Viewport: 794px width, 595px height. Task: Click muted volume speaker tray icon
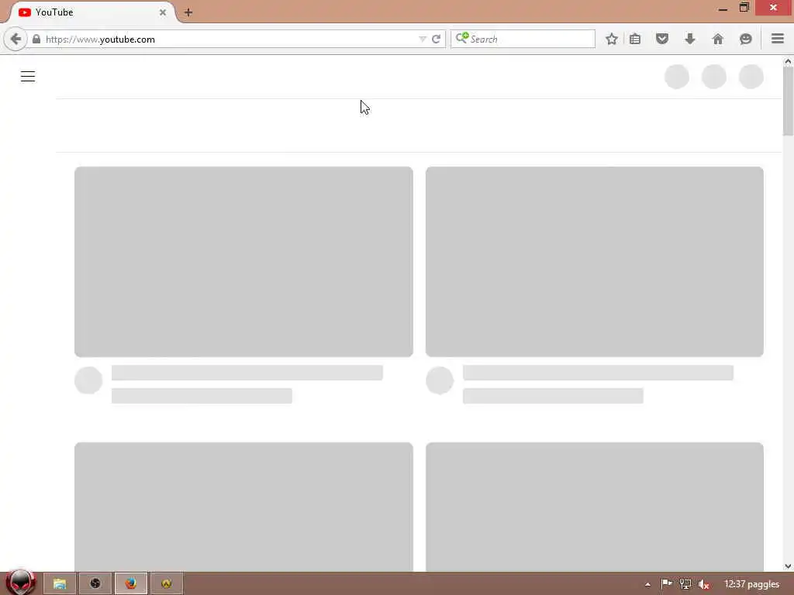coord(704,584)
